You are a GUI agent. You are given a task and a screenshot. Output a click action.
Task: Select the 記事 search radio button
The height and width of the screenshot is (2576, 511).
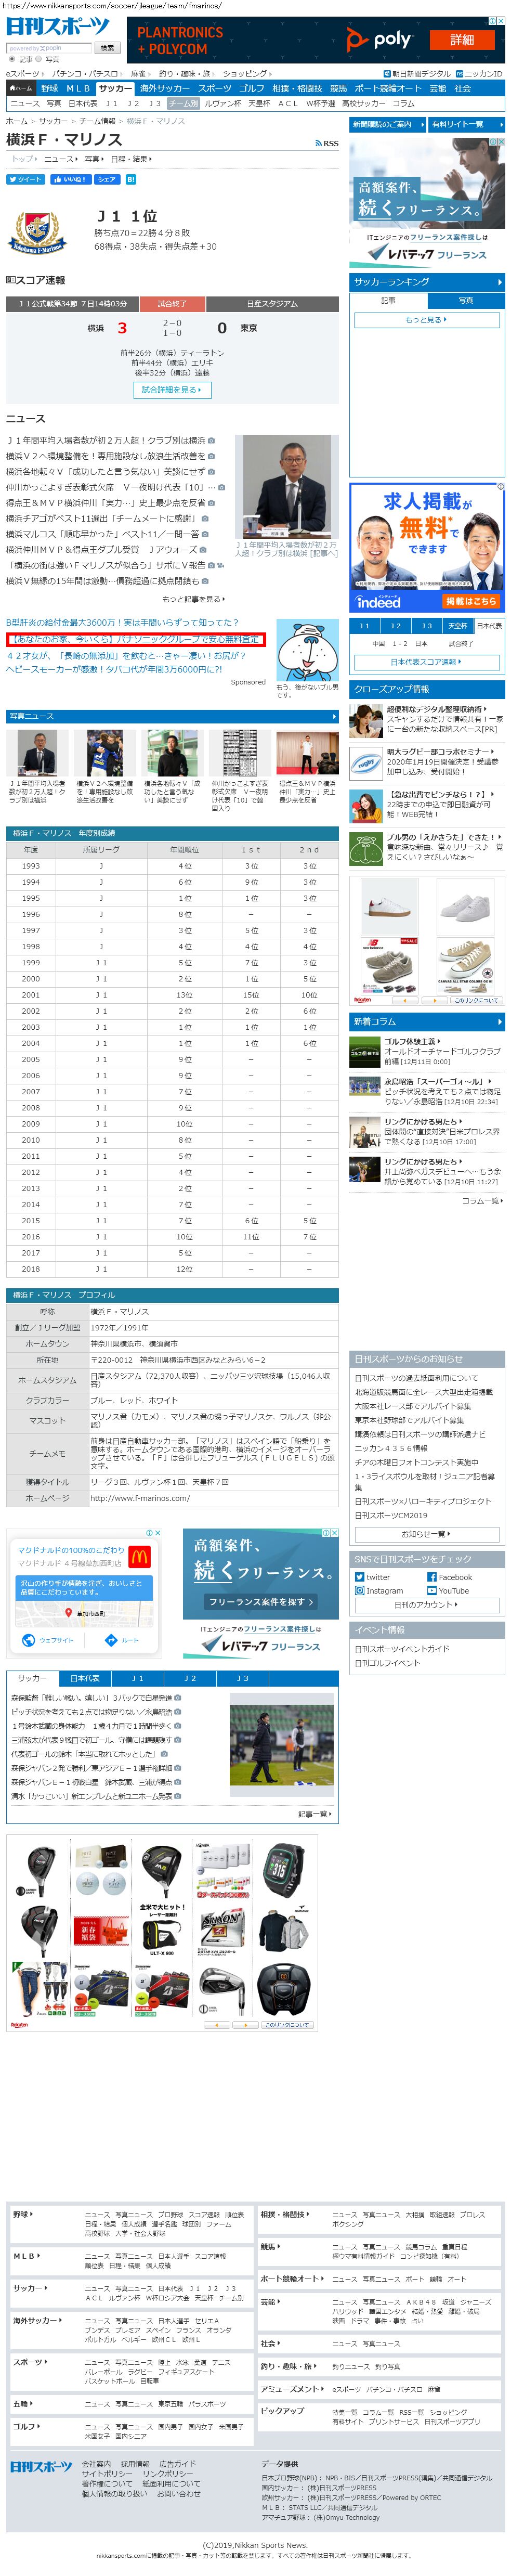tap(12, 59)
